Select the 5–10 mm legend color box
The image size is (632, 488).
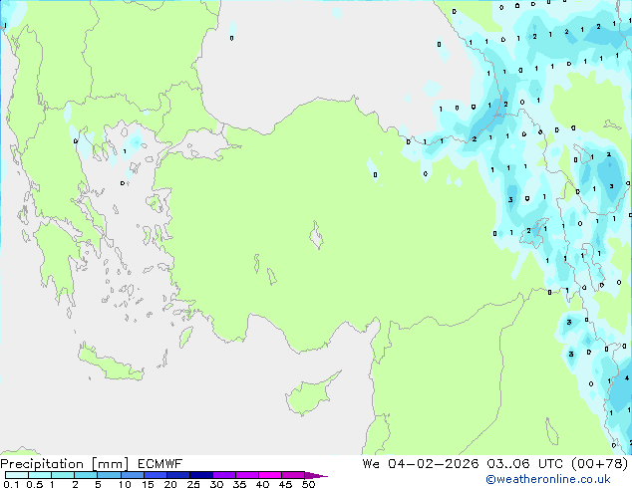pyautogui.click(x=109, y=475)
